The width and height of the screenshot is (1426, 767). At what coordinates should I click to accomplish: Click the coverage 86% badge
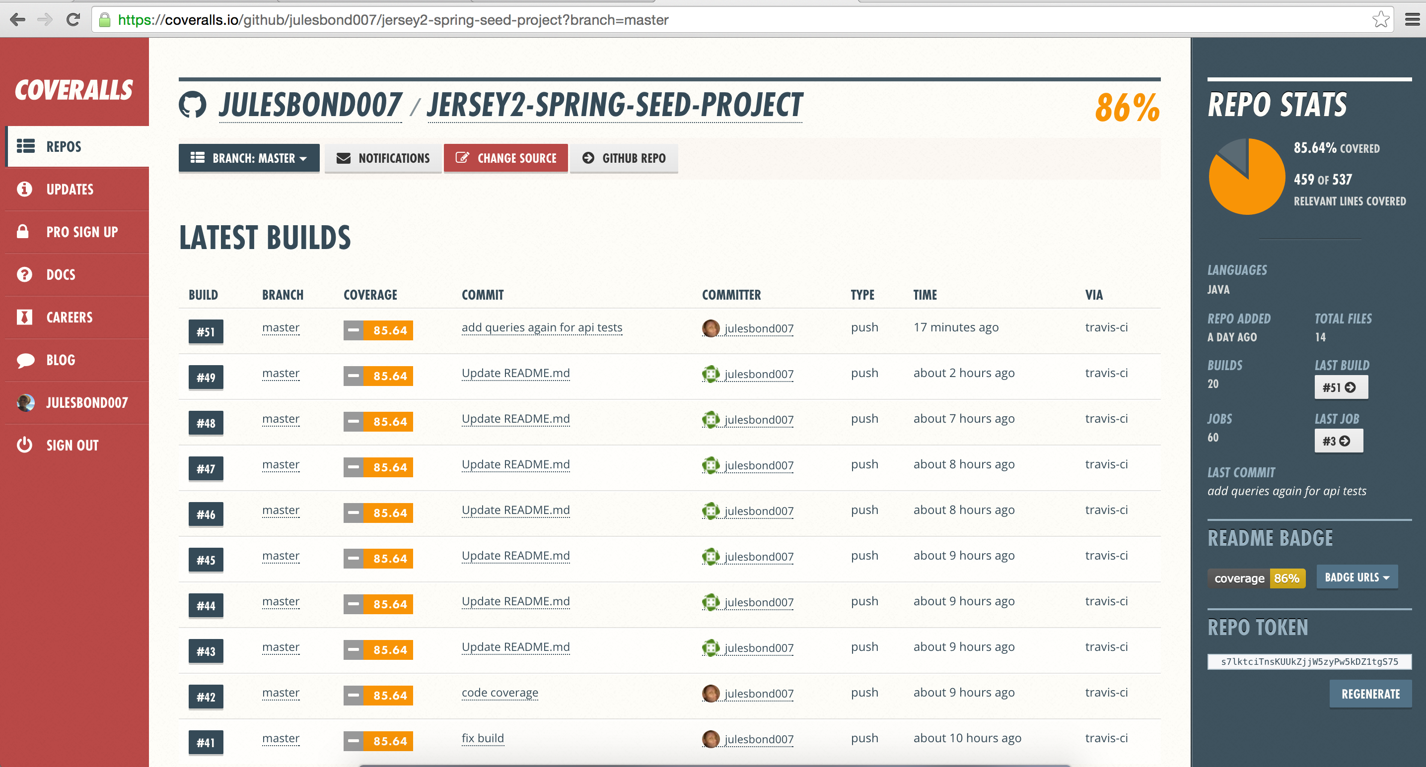1256,578
